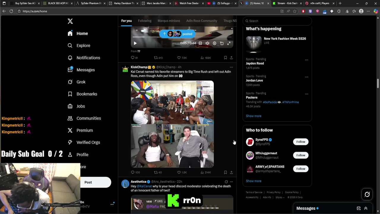Viewport: 380px width, 214px height.
Task: Follow MfnJuggernaut
Action: tap(301, 155)
